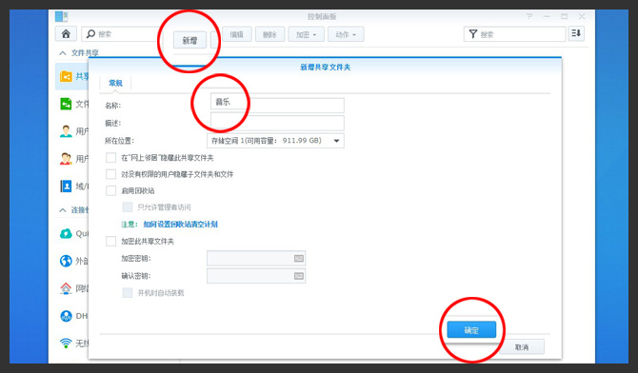Click the filter funnel icon
638x373 pixels.
[x=473, y=34]
